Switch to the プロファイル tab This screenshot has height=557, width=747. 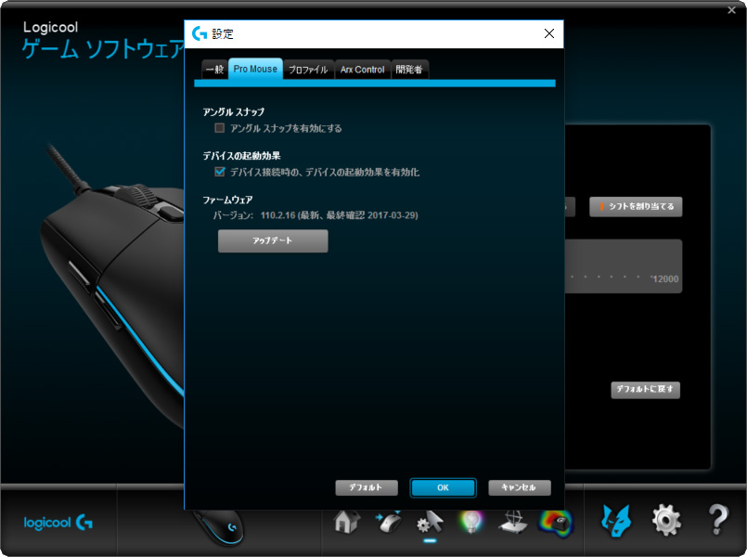(x=308, y=70)
